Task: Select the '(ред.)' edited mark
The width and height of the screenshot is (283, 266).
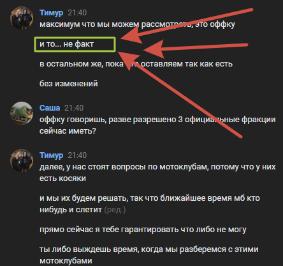Action: [115, 210]
